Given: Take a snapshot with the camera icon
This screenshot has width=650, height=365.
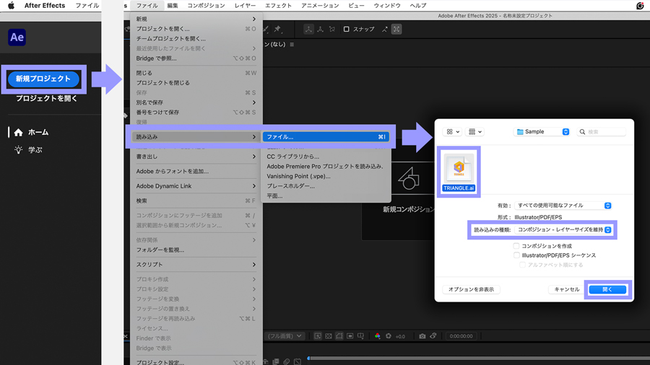Looking at the screenshot, I should pos(422,336).
